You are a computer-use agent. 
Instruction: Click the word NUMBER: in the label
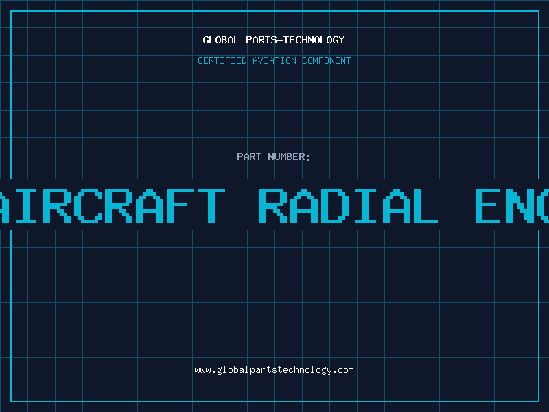coord(290,157)
